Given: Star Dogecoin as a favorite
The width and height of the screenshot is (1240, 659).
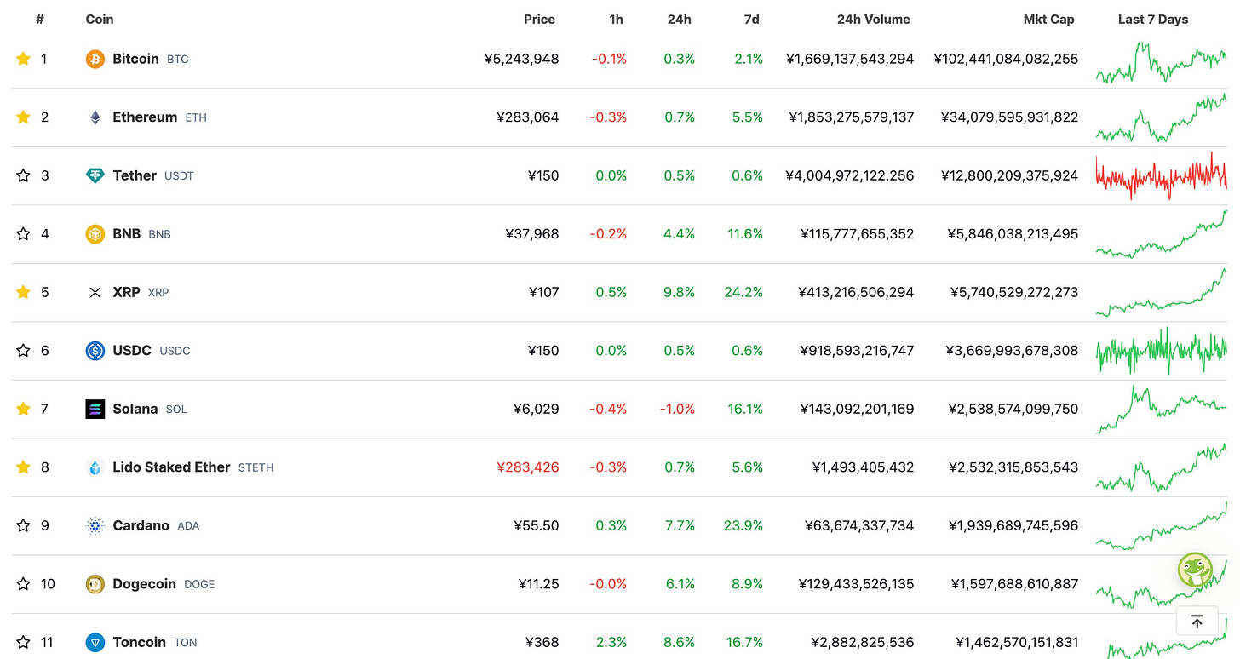Looking at the screenshot, I should tap(23, 584).
